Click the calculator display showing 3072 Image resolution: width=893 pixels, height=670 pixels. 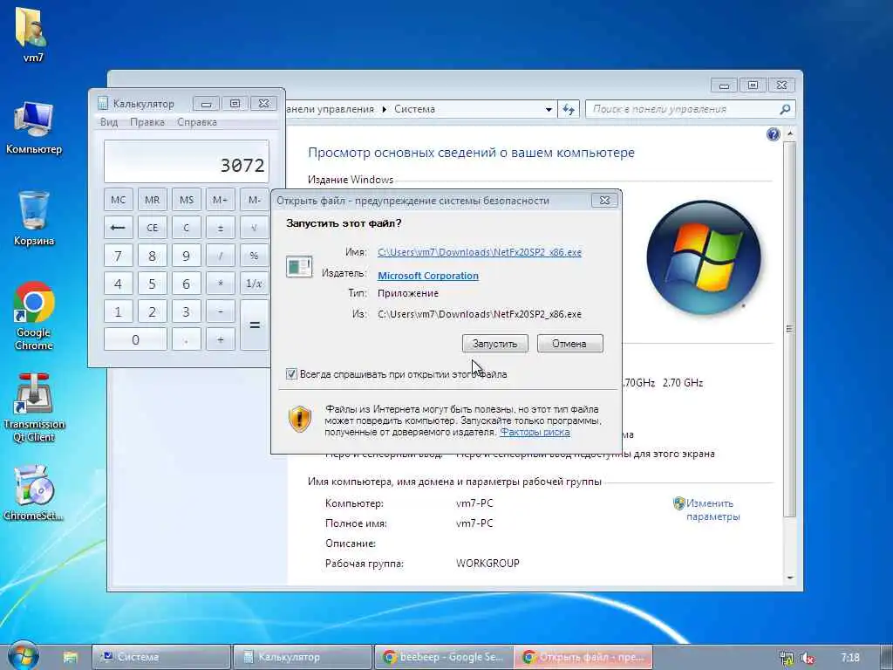[x=187, y=161]
